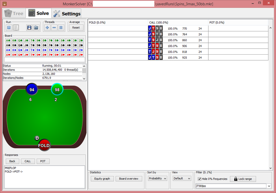The height and width of the screenshot is (193, 276).
Task: Switch to the Tree tab
Action: (14, 13)
